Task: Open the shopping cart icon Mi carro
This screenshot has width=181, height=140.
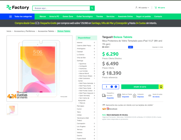Action: pyautogui.click(x=155, y=8)
